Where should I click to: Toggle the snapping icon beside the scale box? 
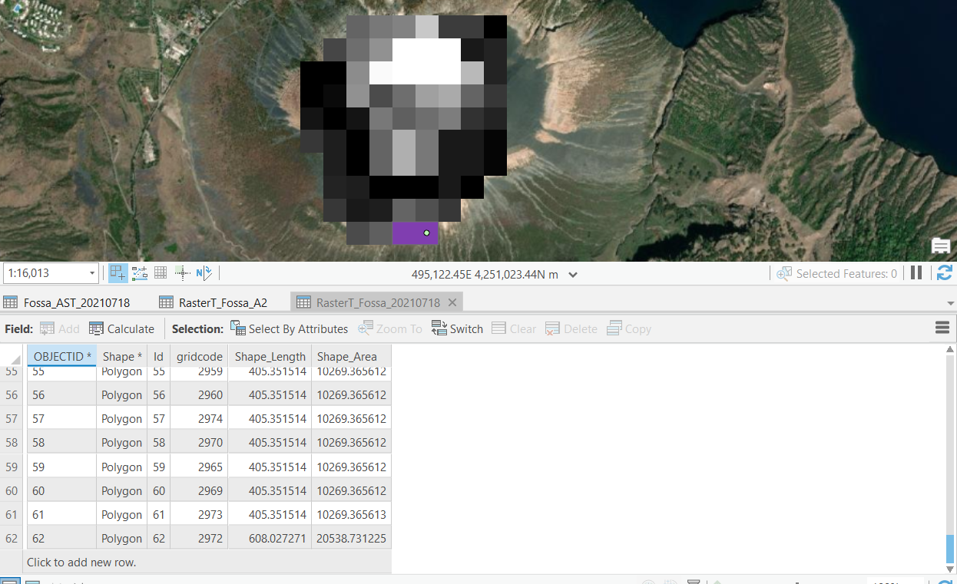118,272
